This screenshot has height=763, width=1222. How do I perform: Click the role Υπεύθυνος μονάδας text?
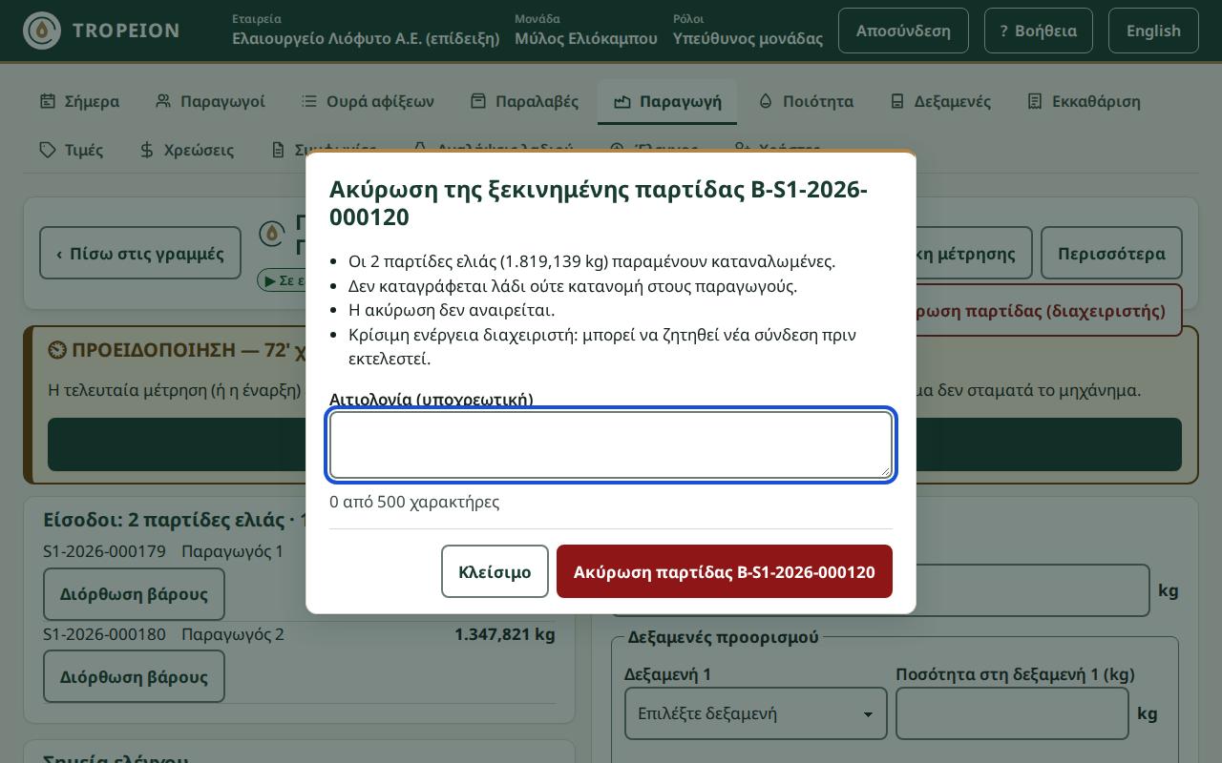748,38
